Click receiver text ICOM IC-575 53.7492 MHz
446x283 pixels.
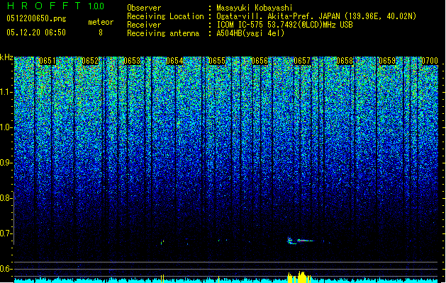click(x=284, y=25)
